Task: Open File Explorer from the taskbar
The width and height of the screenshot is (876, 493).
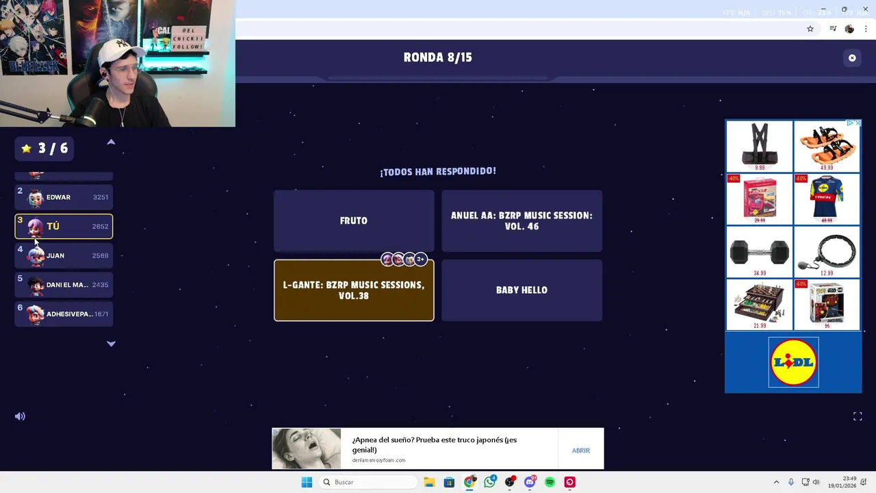Action: pos(429,482)
